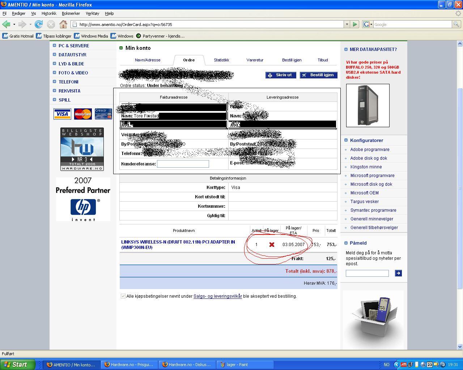The image size is (463, 370).
Task: Open the search engine selector dropdown
Action: tap(368, 24)
